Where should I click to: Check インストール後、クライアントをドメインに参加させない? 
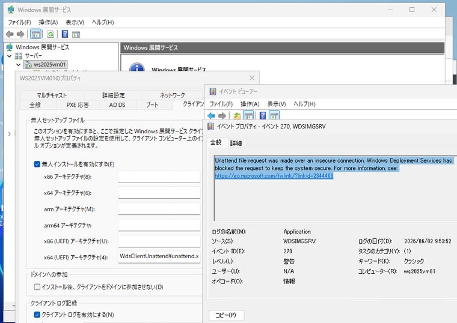pos(37,287)
